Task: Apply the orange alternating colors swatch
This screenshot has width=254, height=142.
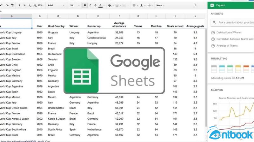Action: pos(246,69)
